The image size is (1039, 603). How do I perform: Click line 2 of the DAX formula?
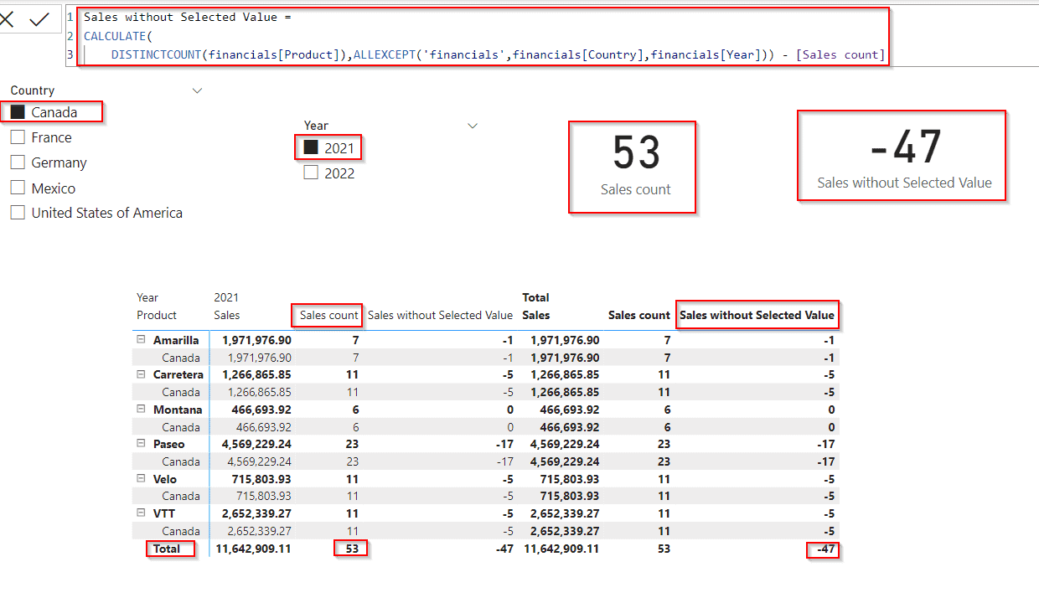(117, 37)
